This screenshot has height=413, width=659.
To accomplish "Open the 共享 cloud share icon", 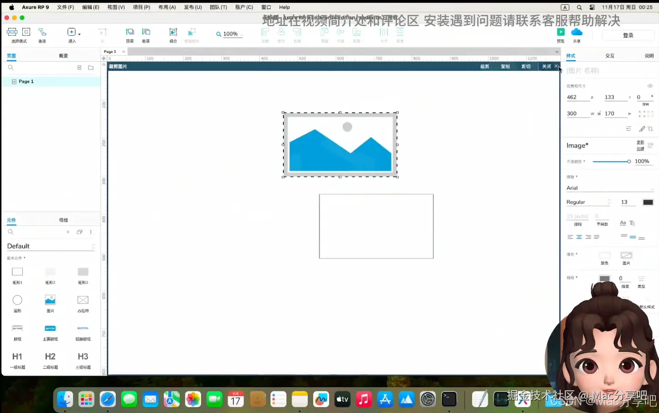I will click(x=577, y=31).
